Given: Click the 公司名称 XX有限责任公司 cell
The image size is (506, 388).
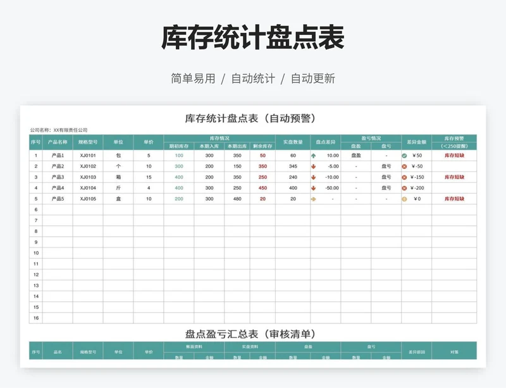Looking at the screenshot, I should (59, 130).
